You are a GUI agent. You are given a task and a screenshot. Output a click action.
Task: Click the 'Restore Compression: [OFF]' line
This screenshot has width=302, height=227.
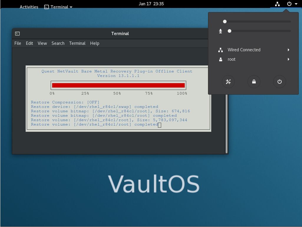(x=65, y=102)
